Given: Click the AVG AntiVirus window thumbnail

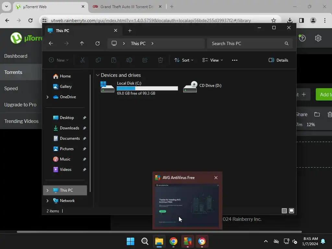Looking at the screenshot, I should pyautogui.click(x=187, y=205).
